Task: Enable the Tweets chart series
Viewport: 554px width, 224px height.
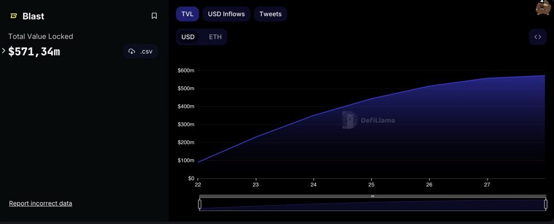Action: coord(271,14)
